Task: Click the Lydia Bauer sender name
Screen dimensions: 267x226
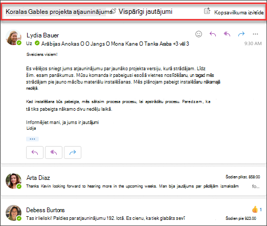Action: (42, 35)
